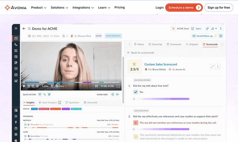Create a snippet quick action
The image size is (238, 142).
(x=45, y=95)
